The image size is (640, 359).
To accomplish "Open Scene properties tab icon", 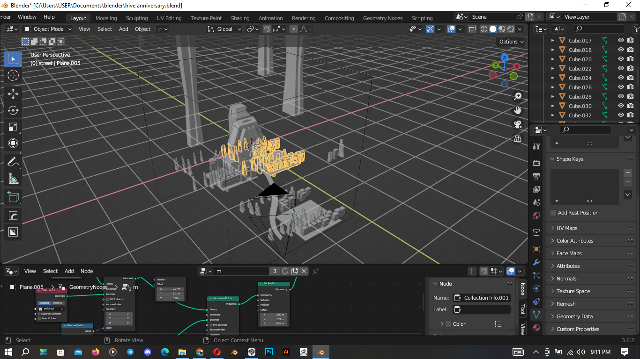I will (537, 202).
